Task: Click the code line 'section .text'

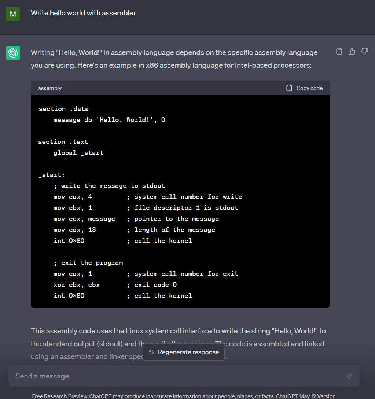Action: tap(63, 142)
